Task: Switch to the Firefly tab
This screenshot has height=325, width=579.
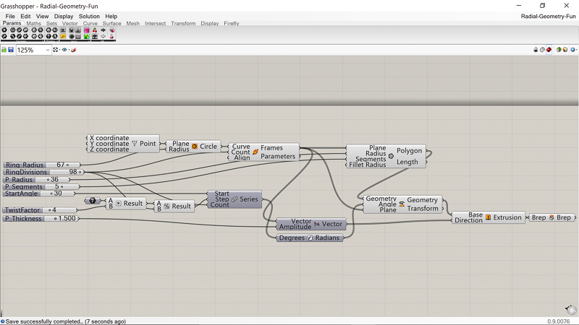Action: pyautogui.click(x=231, y=23)
